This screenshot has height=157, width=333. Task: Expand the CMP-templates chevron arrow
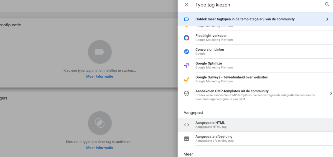click(x=331, y=93)
